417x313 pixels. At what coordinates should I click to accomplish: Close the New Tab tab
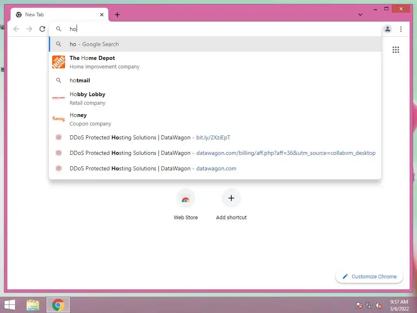pyautogui.click(x=101, y=15)
